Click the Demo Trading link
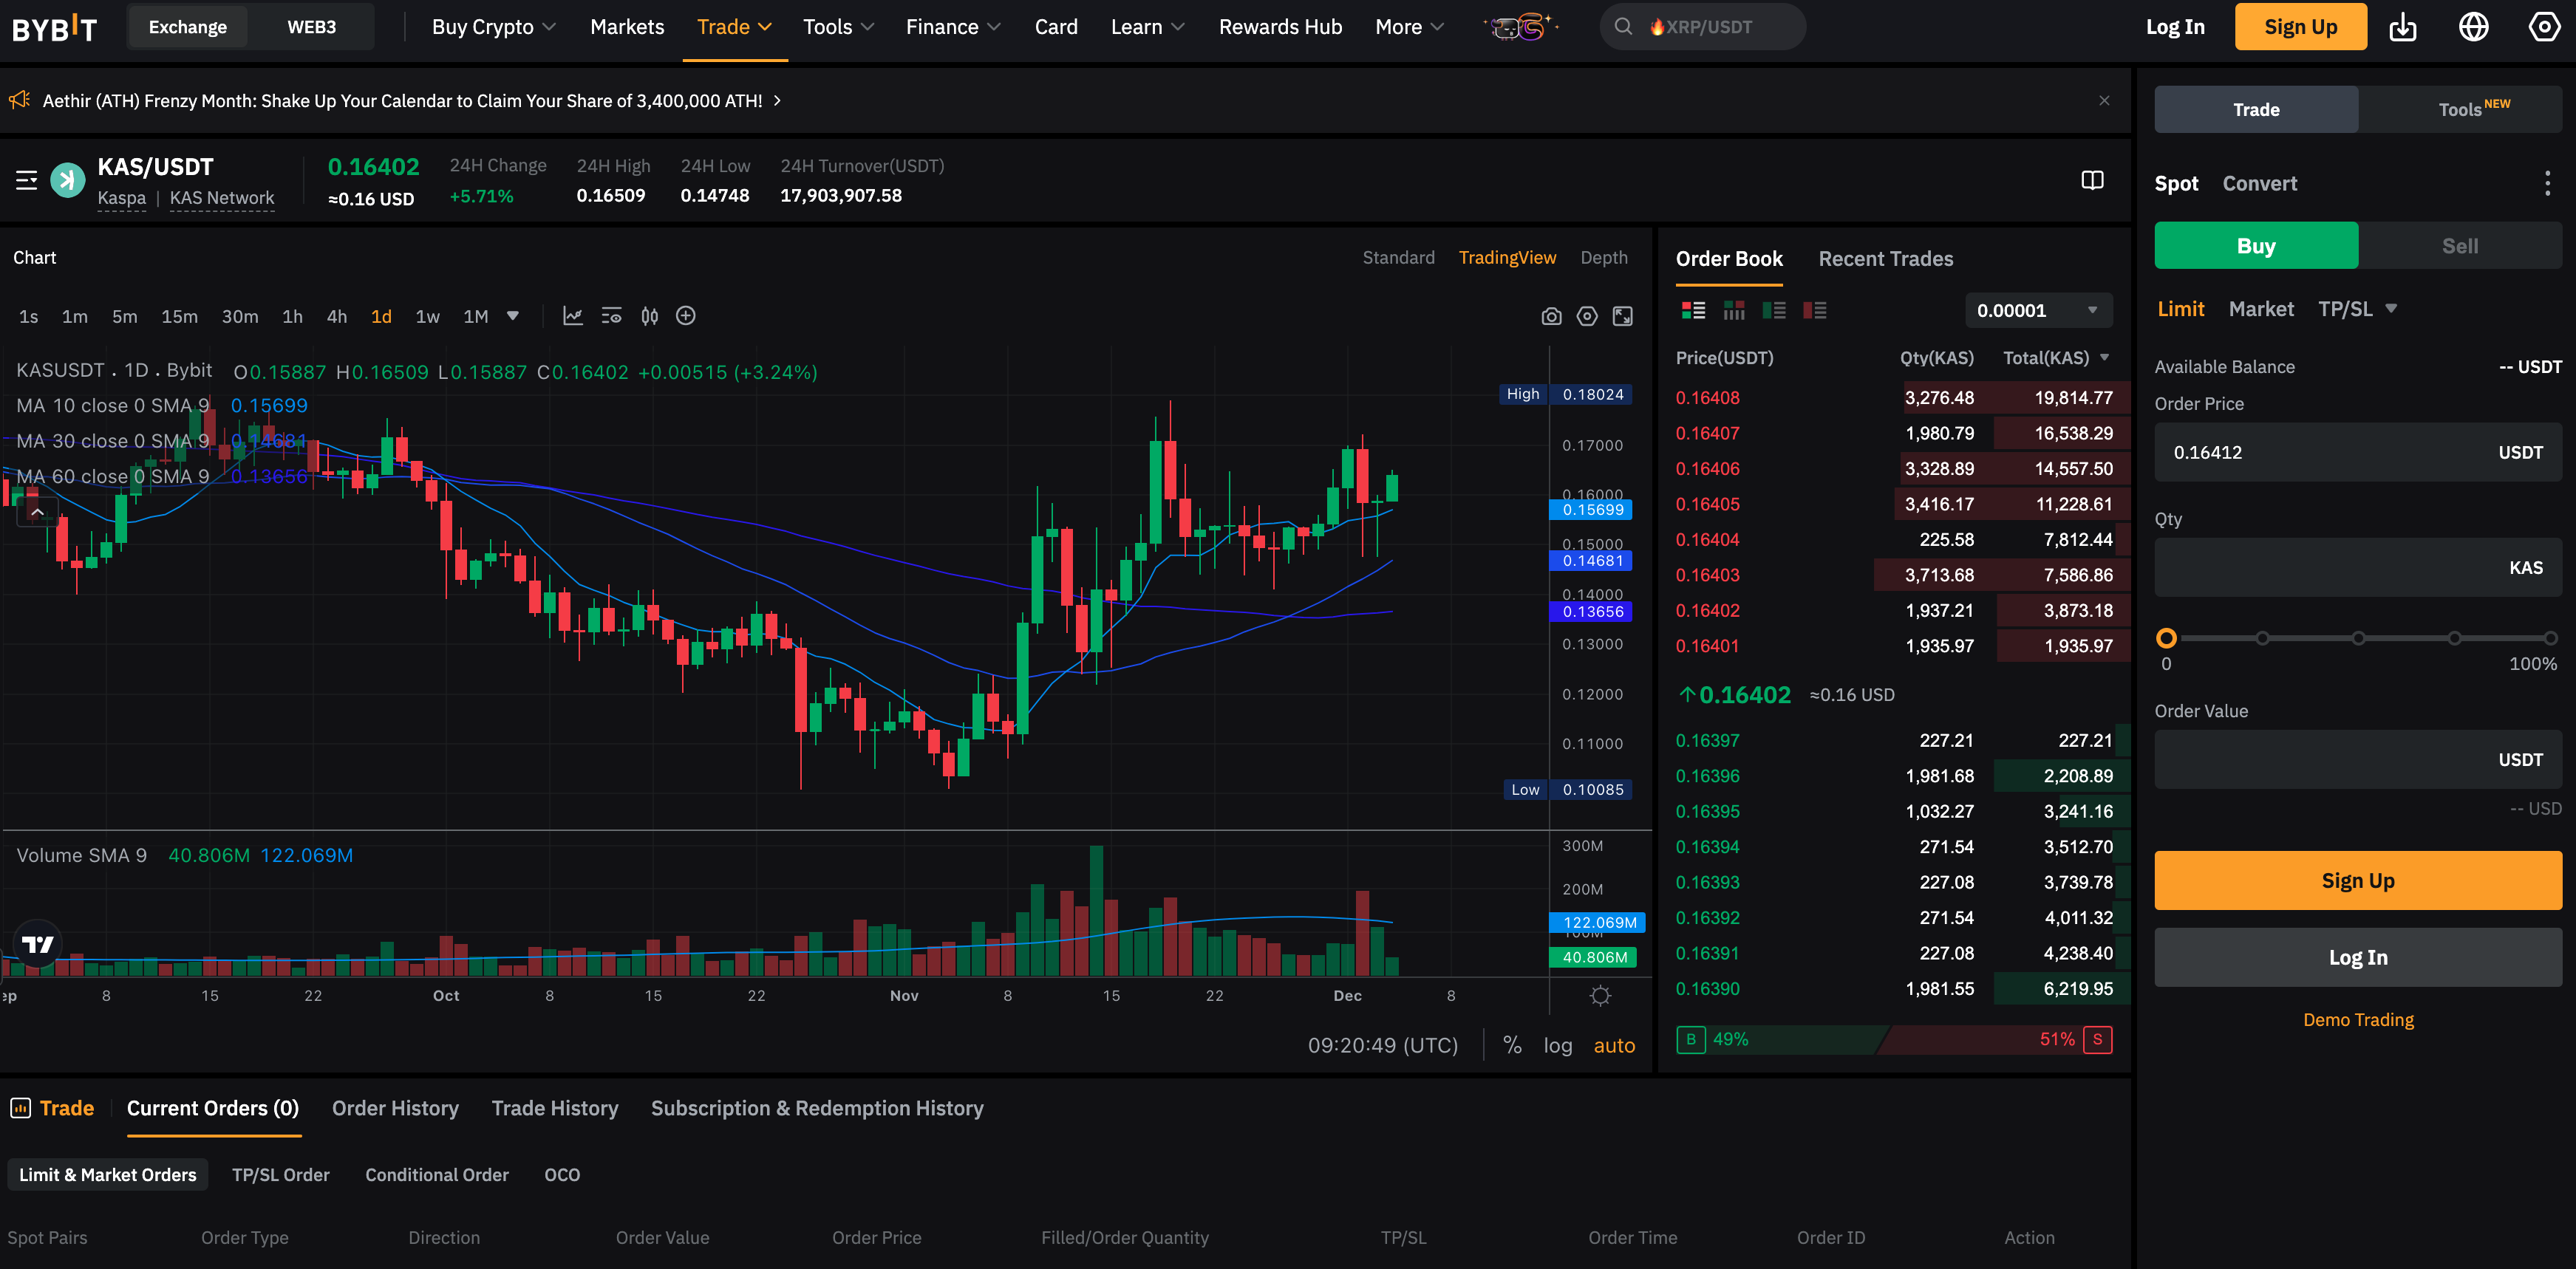The width and height of the screenshot is (2576, 1269). [x=2357, y=1019]
